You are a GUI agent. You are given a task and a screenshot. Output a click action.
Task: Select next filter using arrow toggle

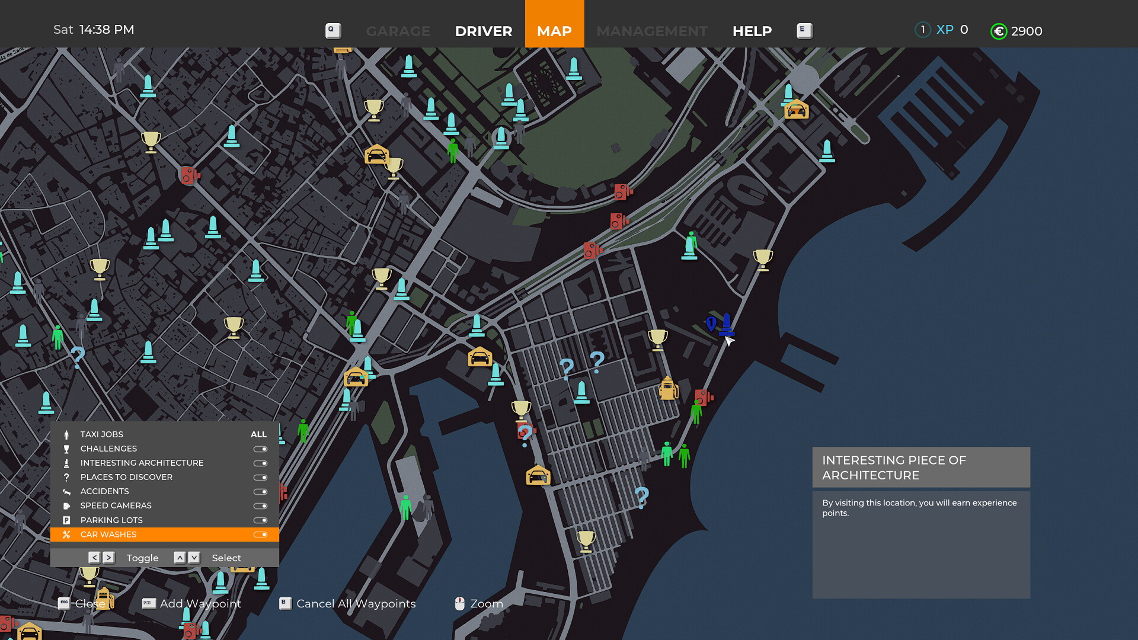[110, 557]
